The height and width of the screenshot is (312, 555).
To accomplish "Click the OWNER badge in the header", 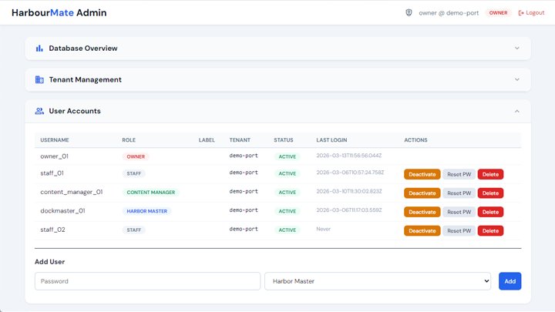I will [x=499, y=13].
